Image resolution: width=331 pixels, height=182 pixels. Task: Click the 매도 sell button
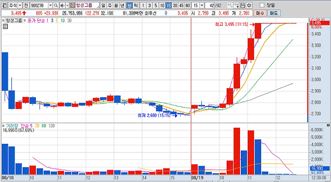[274, 13]
